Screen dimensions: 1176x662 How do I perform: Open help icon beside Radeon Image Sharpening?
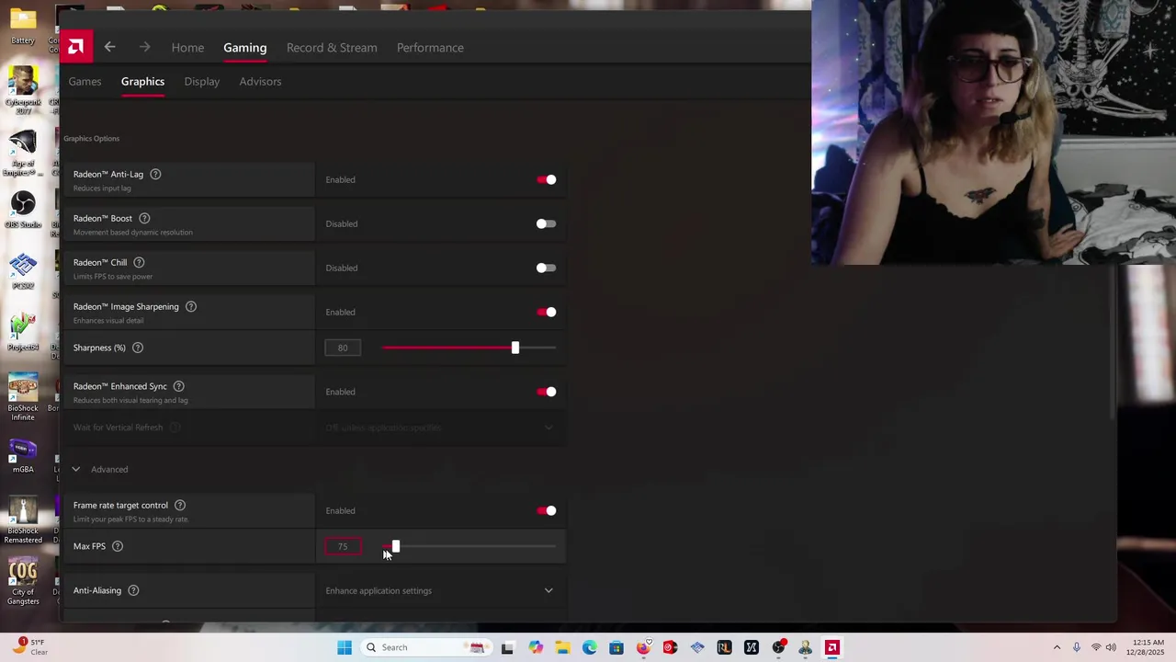(x=191, y=306)
